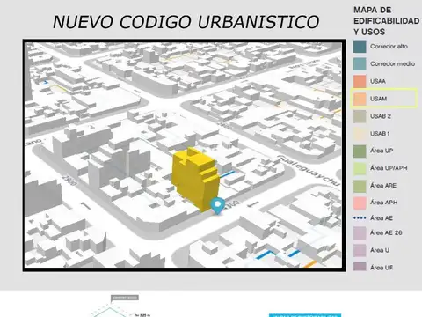Click the orange line at the map's bottom edge
The width and height of the screenshot is (422, 317).
pyautogui.click(x=310, y=264)
